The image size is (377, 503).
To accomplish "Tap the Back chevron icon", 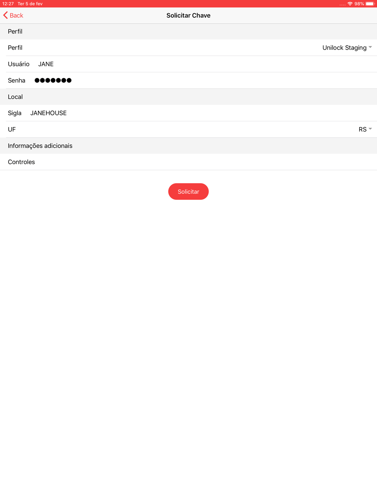I will (5, 15).
